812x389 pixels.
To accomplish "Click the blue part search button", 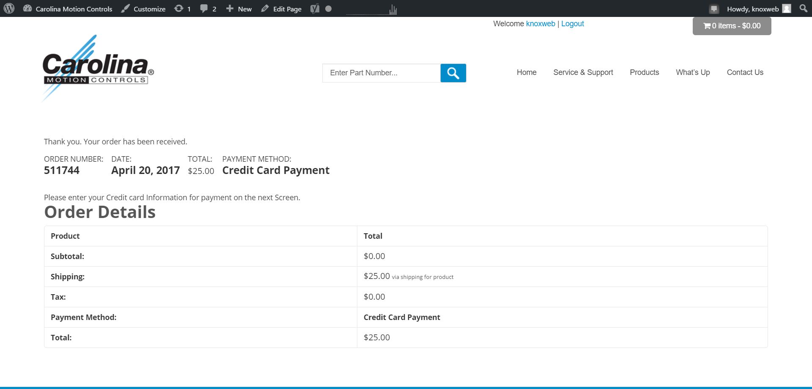I will (453, 73).
